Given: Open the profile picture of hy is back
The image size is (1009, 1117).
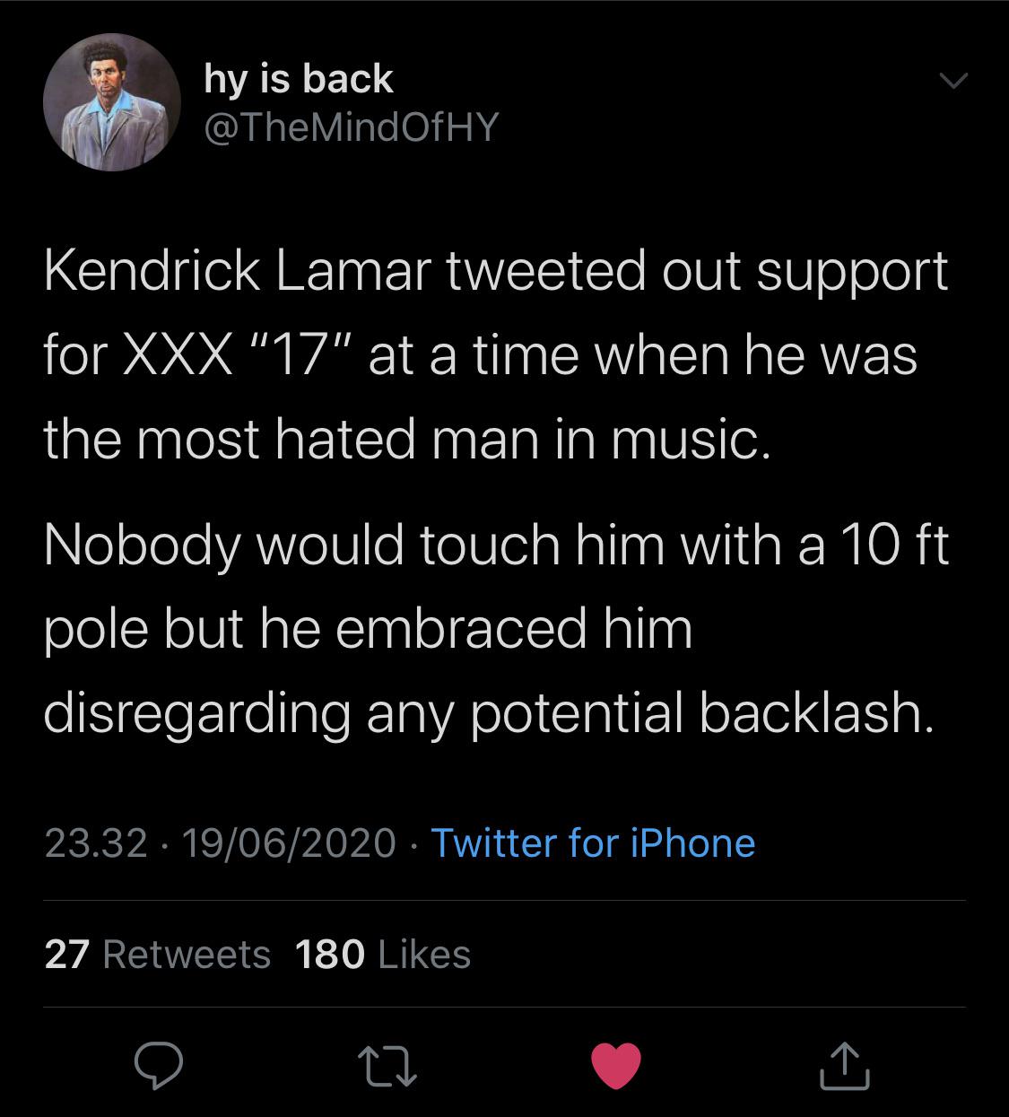Looking at the screenshot, I should click(113, 102).
